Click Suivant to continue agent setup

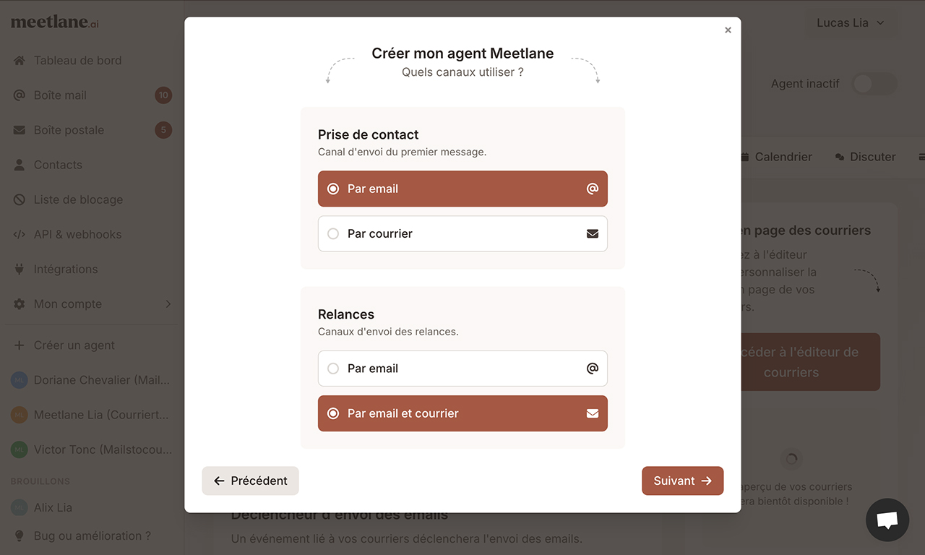click(x=682, y=480)
